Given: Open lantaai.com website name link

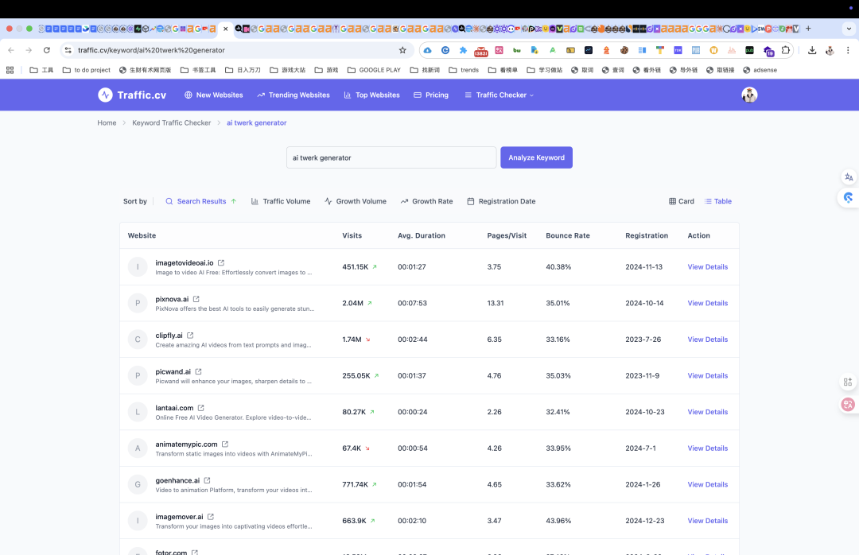Looking at the screenshot, I should [174, 408].
